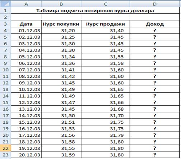Viewport: 181px width, 159px height.
Task: Click sell rate 31,70 in row 17
Action: coord(106,115)
